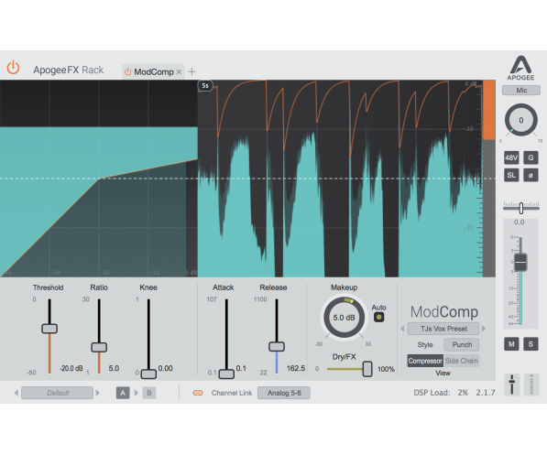
Task: Click the Dry/FX mix slider handle
Action: (367, 369)
